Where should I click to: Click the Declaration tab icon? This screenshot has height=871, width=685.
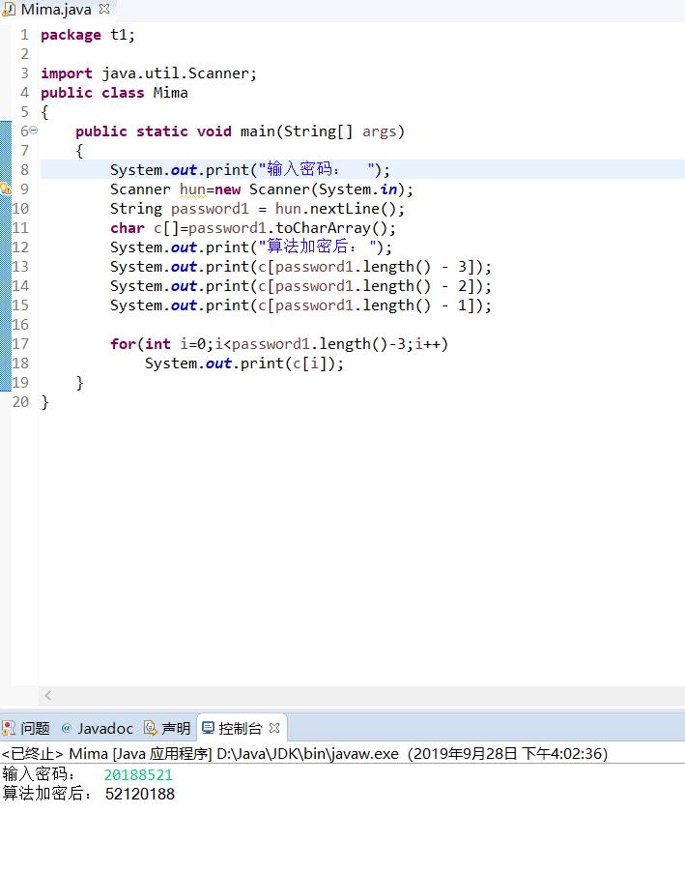pyautogui.click(x=150, y=728)
